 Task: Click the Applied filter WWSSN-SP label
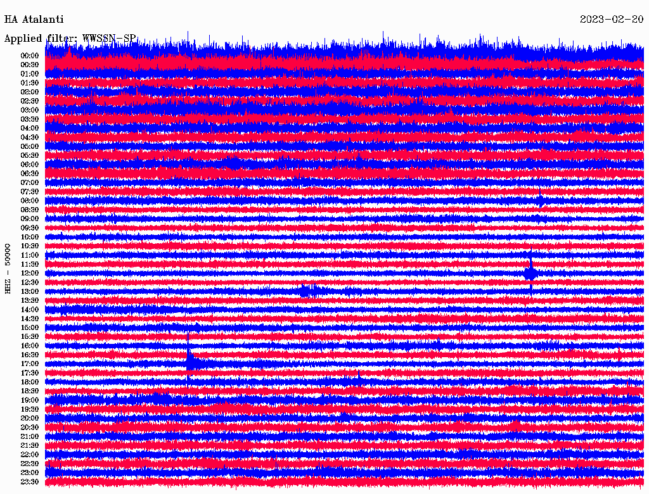click(x=70, y=38)
